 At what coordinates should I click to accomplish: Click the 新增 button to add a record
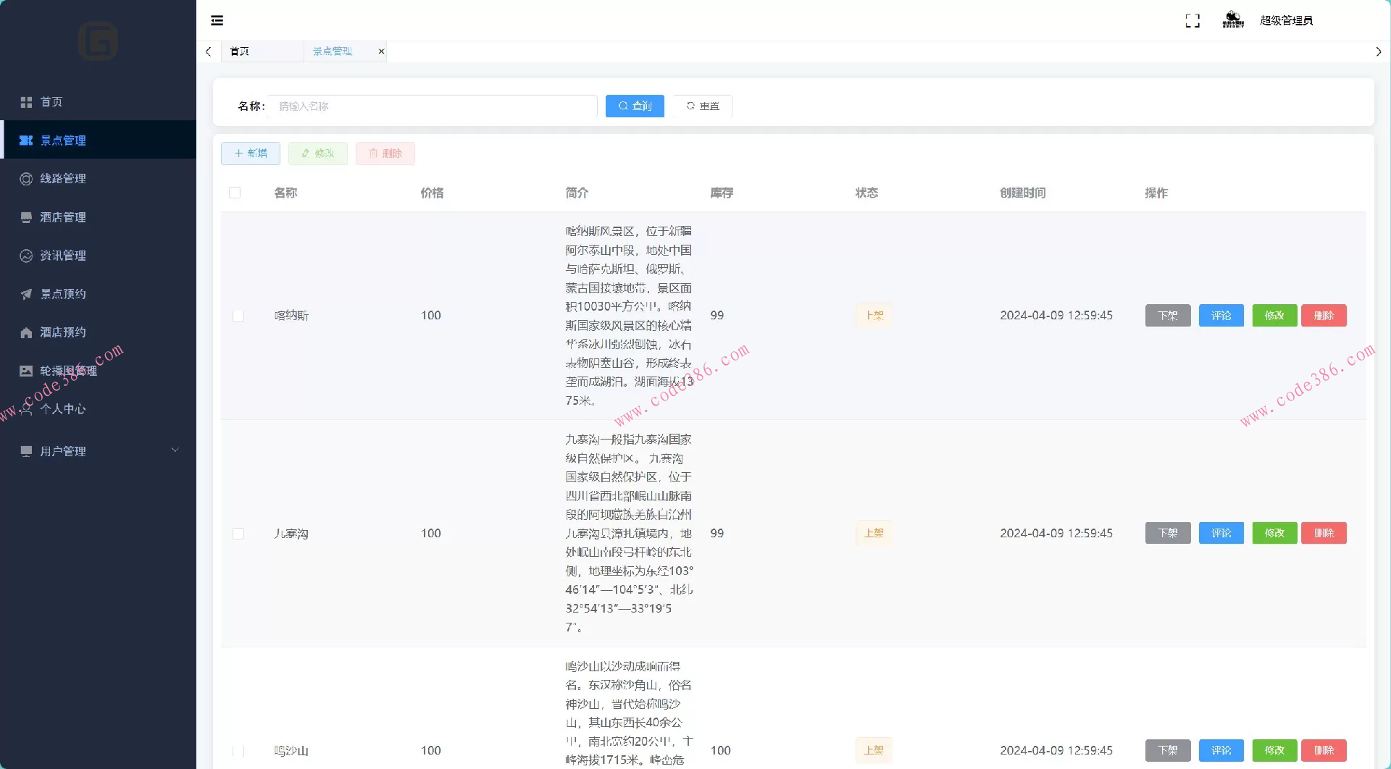pos(250,153)
